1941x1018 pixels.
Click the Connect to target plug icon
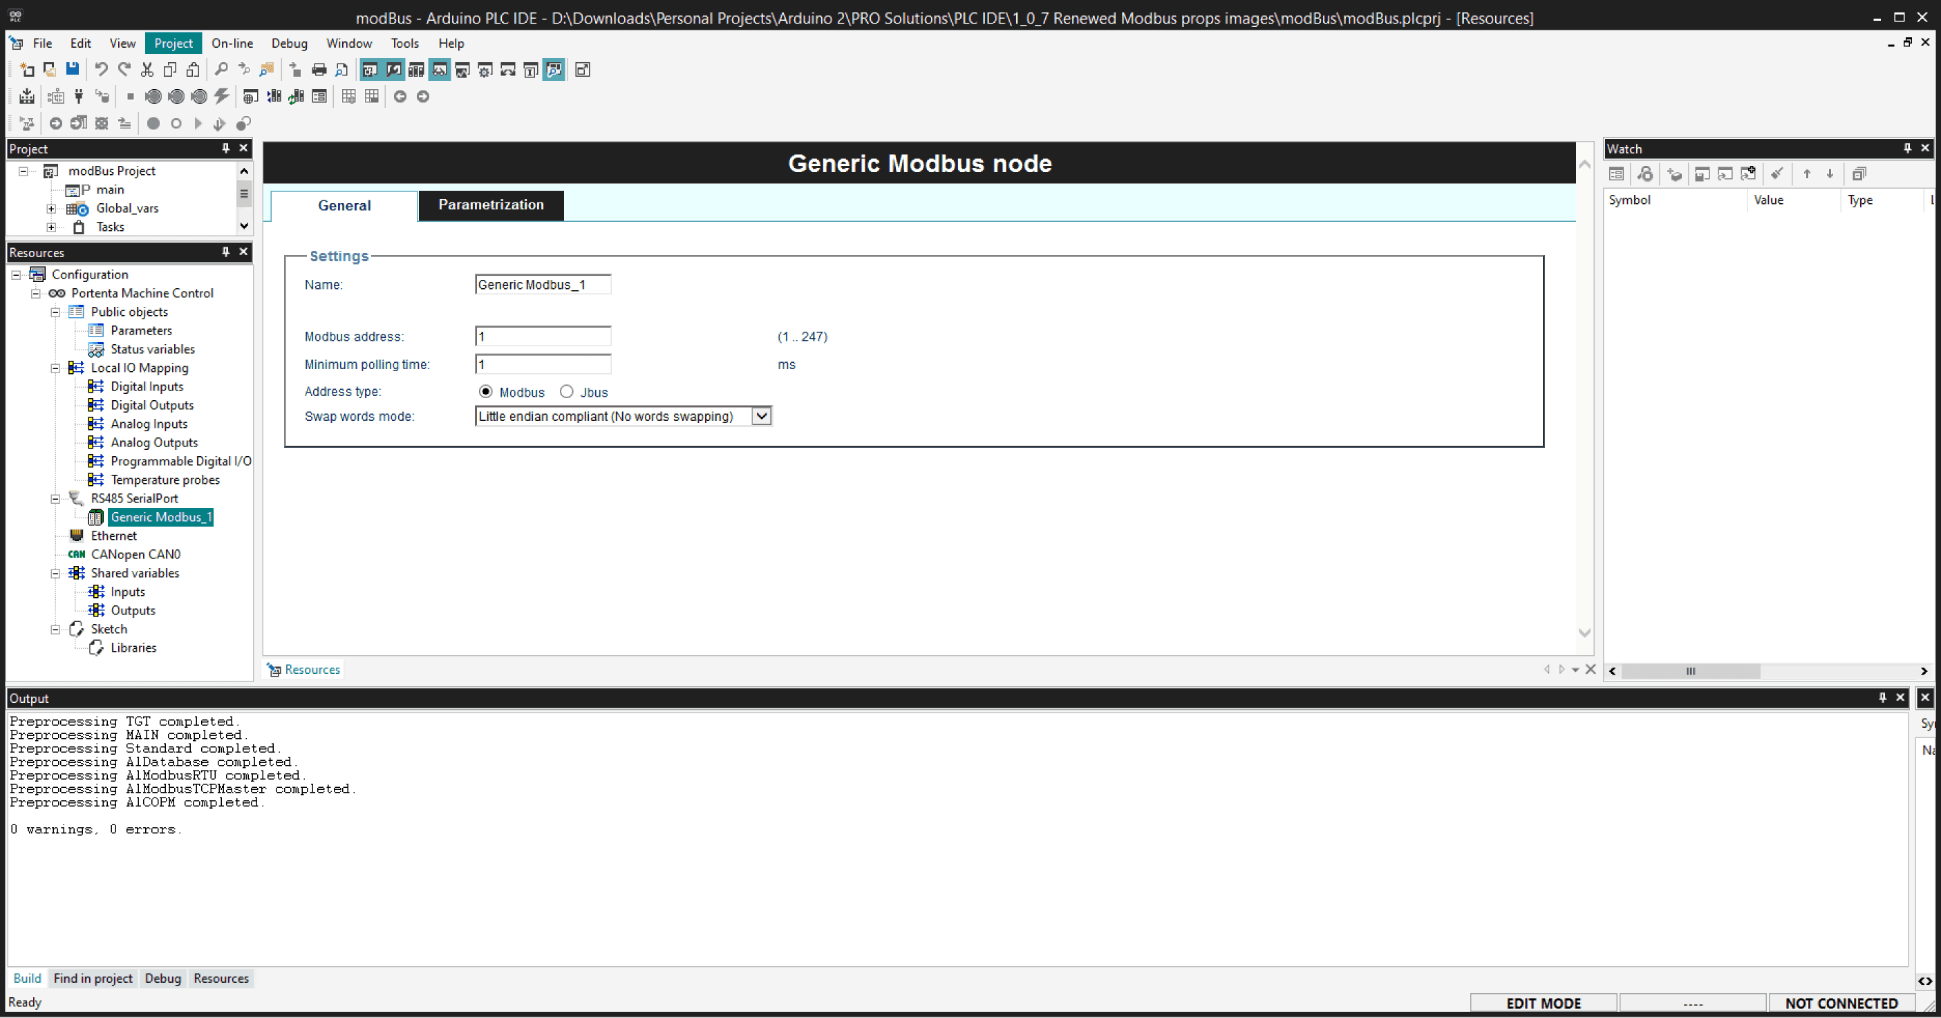[78, 97]
